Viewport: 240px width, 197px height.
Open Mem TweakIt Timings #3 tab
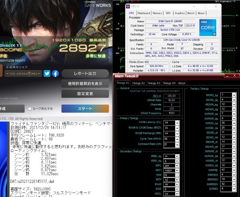pyautogui.click(x=153, y=83)
